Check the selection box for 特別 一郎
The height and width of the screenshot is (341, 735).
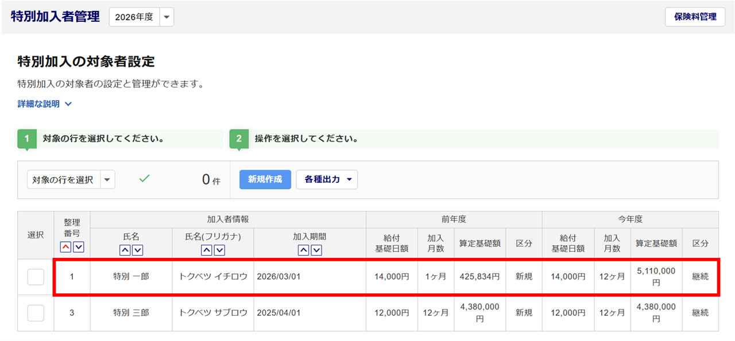(x=36, y=277)
